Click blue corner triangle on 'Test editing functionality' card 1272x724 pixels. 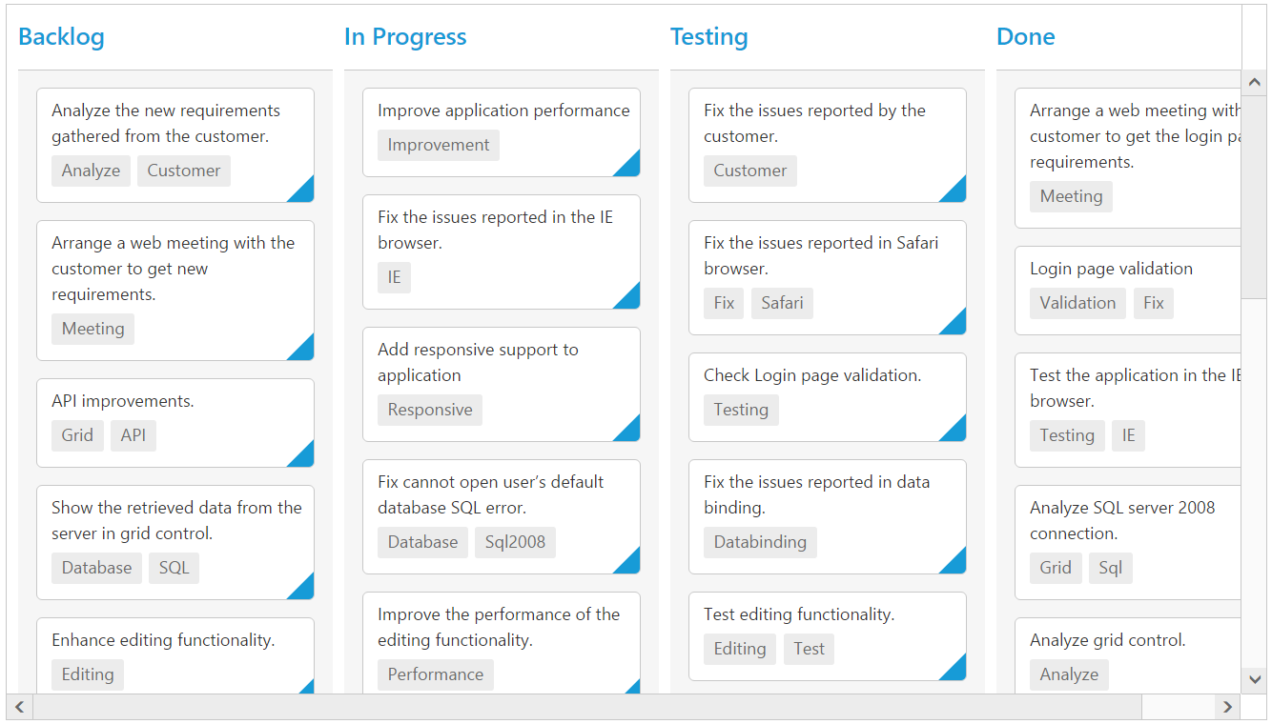coord(956,671)
